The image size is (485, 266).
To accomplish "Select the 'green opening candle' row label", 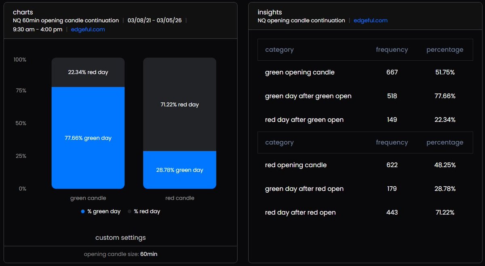I will [300, 72].
